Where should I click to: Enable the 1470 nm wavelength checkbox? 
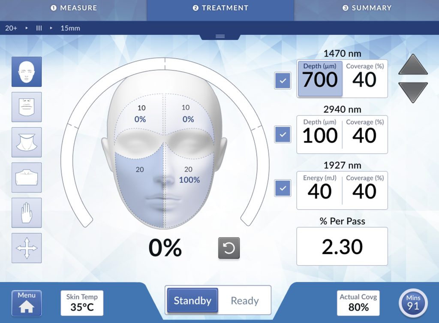283,80
